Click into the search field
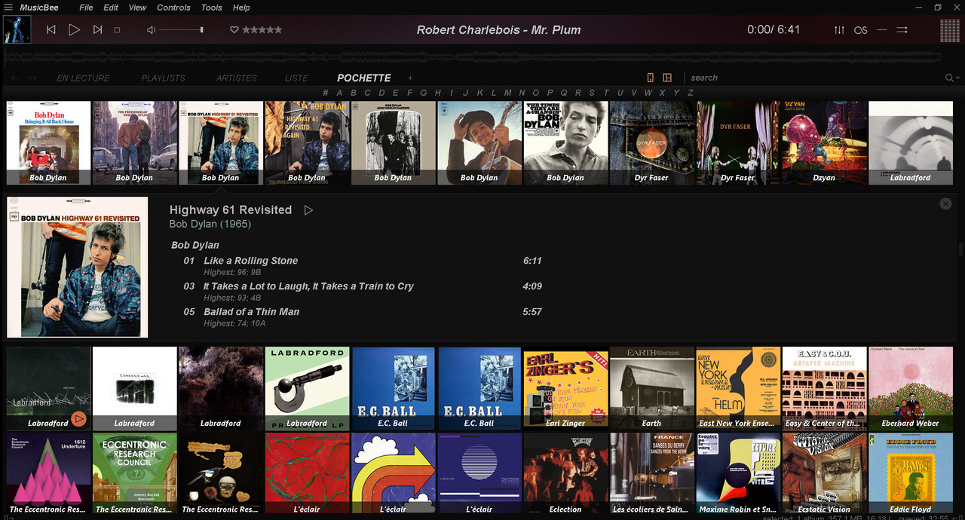The image size is (965, 520). [814, 78]
